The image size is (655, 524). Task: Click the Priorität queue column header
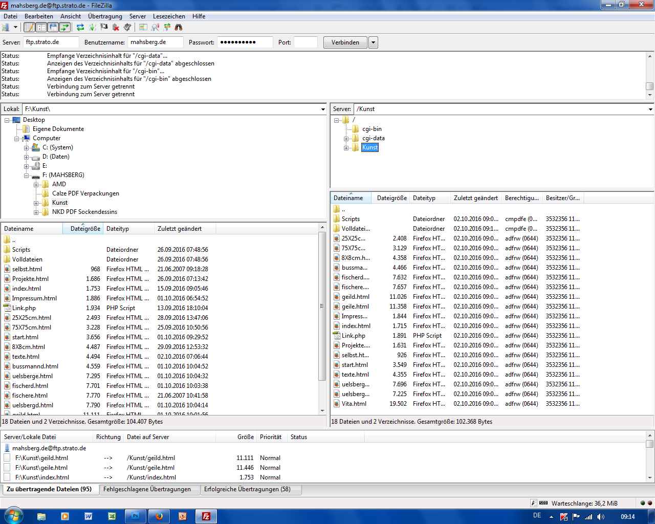(x=272, y=437)
